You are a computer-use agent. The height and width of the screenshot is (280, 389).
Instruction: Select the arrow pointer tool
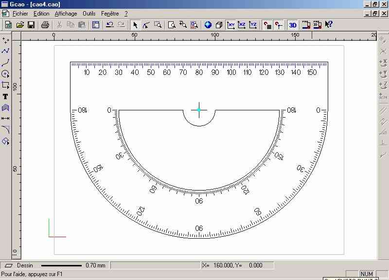coord(135,25)
